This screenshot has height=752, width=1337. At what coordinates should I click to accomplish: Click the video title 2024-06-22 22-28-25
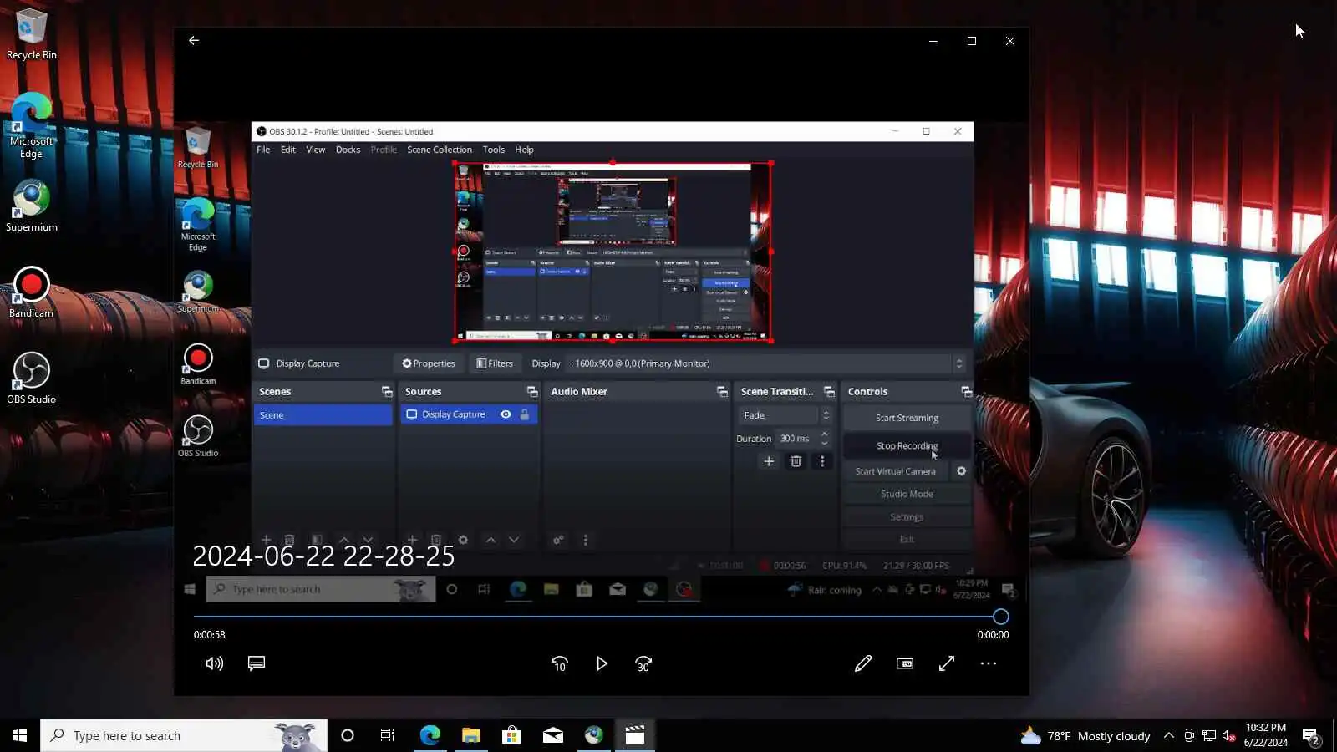323,556
